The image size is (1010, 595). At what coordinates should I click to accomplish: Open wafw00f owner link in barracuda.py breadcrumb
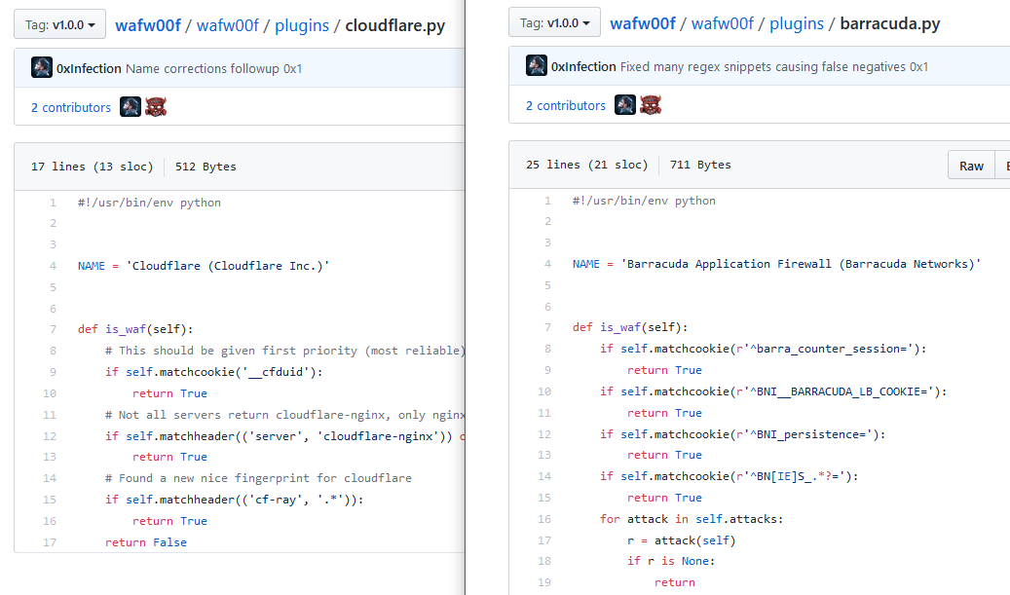coord(643,23)
